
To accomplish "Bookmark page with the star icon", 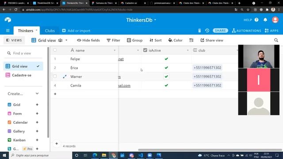I will (x=248, y=10).
